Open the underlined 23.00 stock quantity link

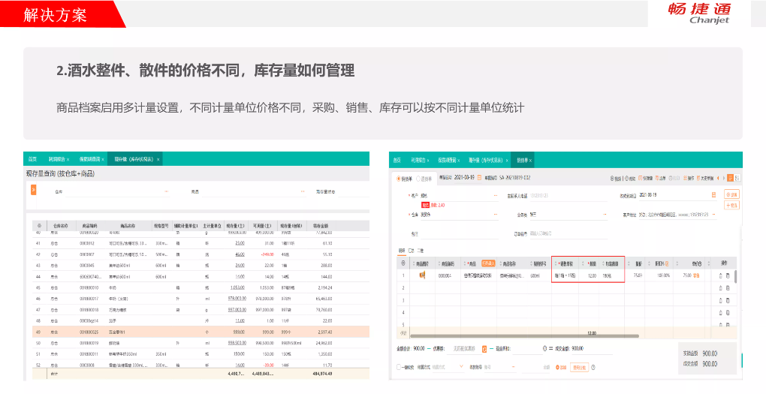coord(240,243)
